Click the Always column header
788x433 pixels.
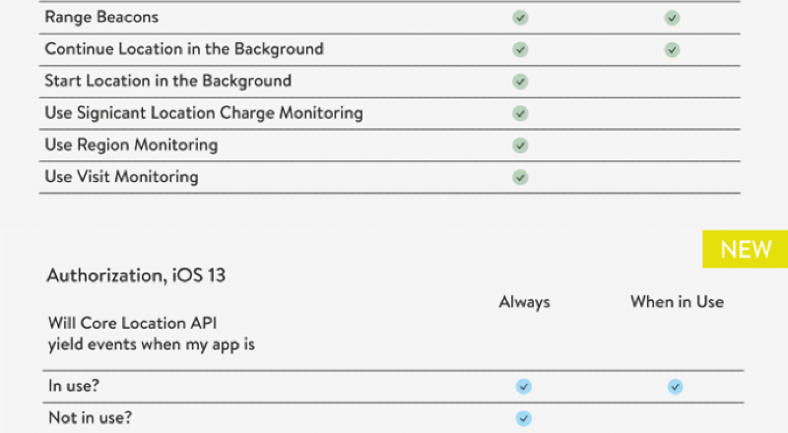click(x=524, y=302)
